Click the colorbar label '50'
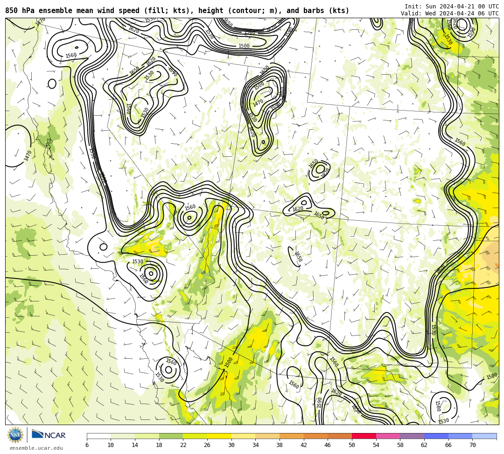This screenshot has width=504, height=454. [x=352, y=445]
